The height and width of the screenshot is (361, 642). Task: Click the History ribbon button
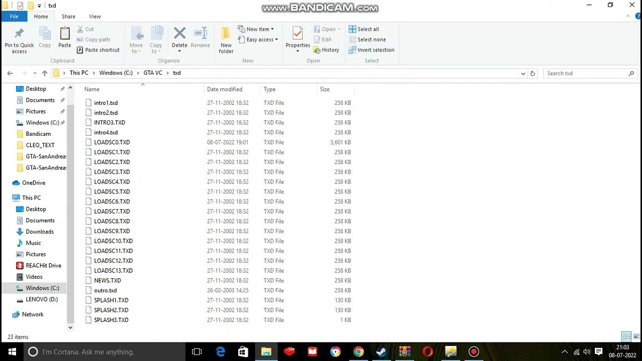tap(326, 50)
